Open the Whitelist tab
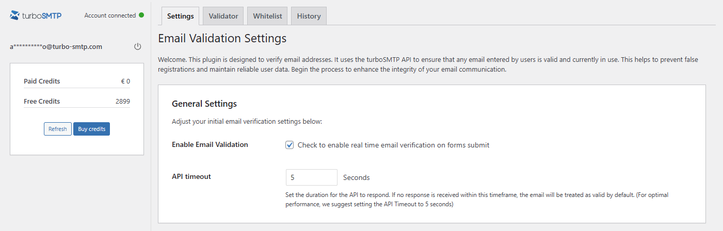 point(267,16)
